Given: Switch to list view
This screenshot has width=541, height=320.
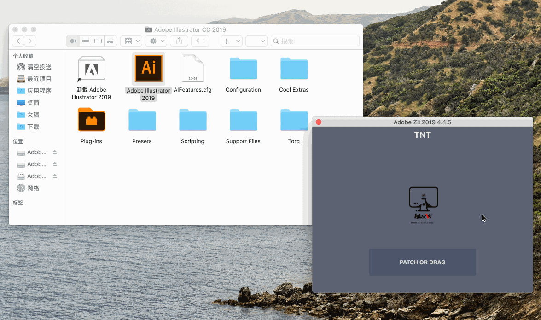Looking at the screenshot, I should 85,41.
